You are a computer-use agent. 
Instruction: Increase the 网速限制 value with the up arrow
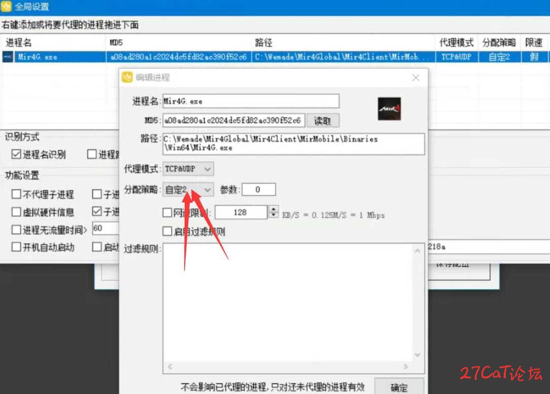pos(273,209)
